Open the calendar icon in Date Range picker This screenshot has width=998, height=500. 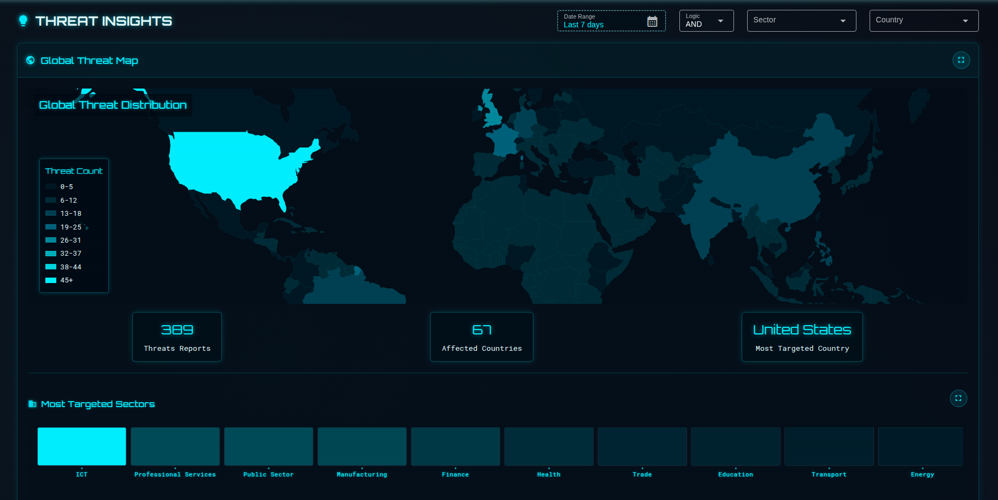click(x=652, y=21)
